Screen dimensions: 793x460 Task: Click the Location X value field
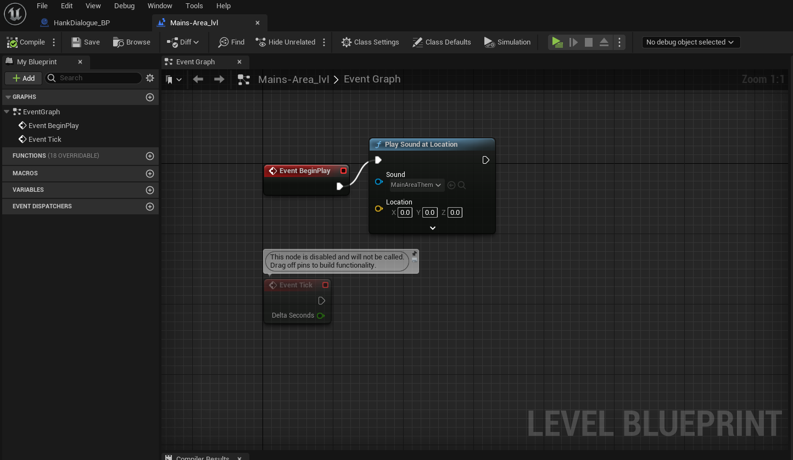[x=405, y=213]
